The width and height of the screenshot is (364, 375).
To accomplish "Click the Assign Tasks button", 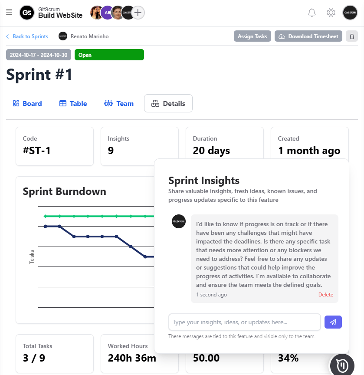I will [x=253, y=36].
